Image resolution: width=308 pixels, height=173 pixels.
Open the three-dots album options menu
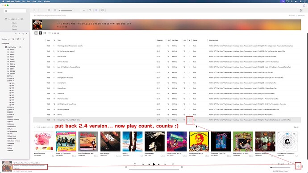[49, 33]
